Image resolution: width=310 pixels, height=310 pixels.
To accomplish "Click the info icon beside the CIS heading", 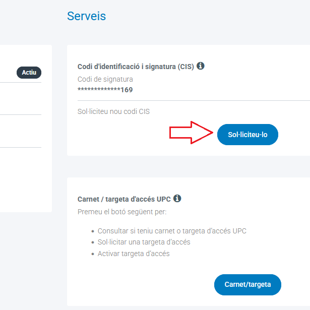I will 201,66.
